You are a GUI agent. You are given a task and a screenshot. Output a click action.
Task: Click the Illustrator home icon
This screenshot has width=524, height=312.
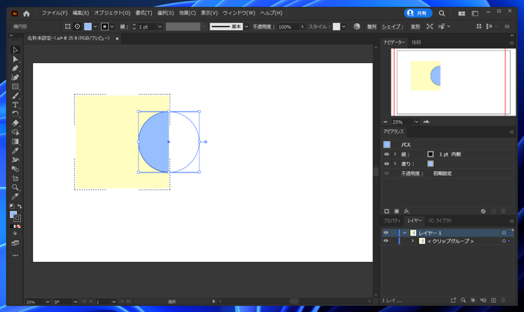[x=26, y=13]
